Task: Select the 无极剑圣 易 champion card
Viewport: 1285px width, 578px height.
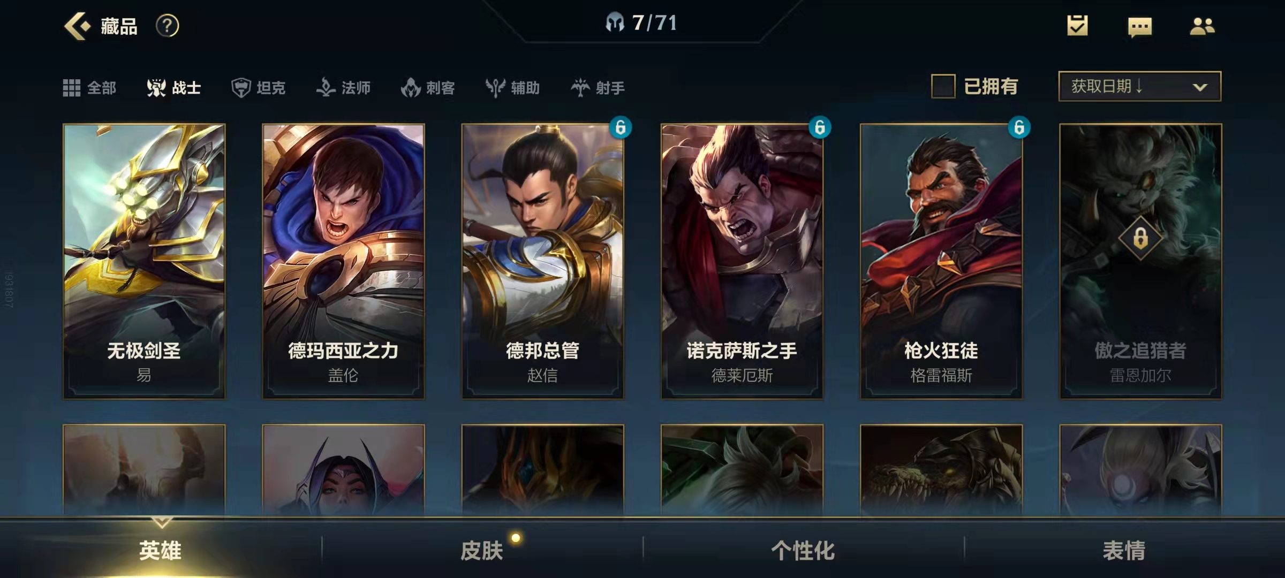Action: coord(144,261)
